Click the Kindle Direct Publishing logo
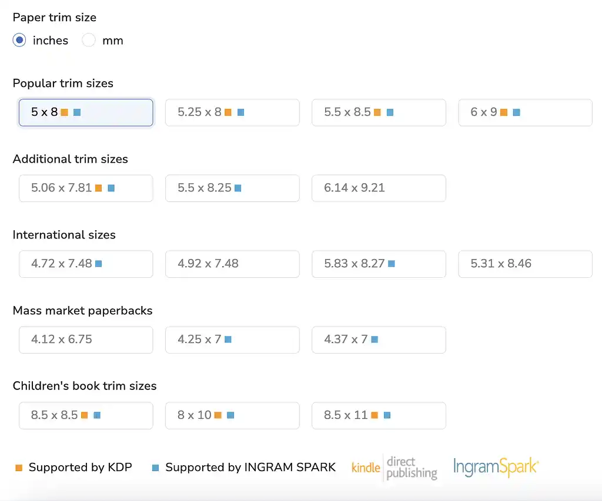The height and width of the screenshot is (501, 602). 394,468
